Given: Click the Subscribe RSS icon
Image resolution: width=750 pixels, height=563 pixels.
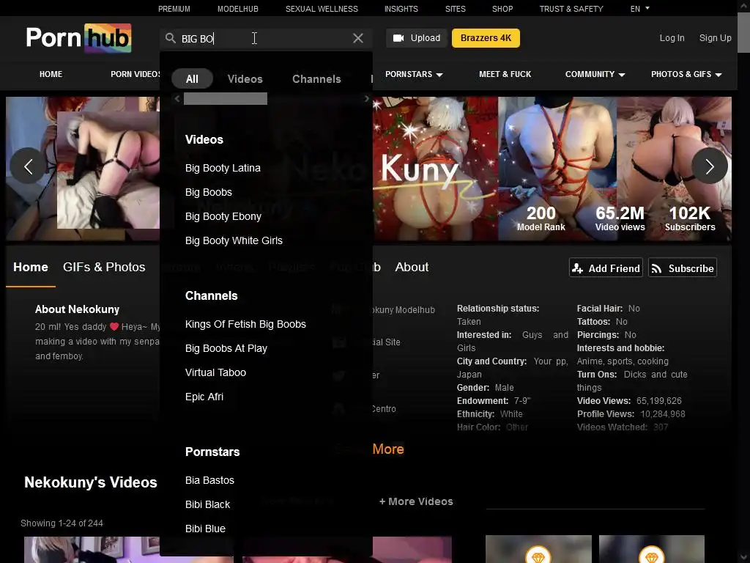Looking at the screenshot, I should click(x=657, y=268).
